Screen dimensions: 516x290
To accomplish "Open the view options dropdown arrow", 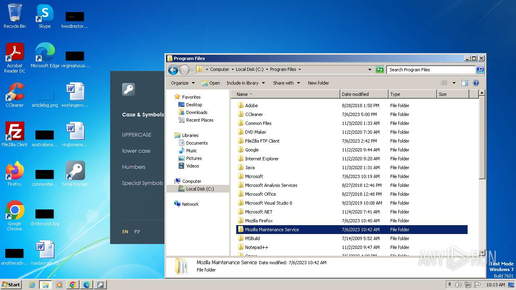I will 454,83.
